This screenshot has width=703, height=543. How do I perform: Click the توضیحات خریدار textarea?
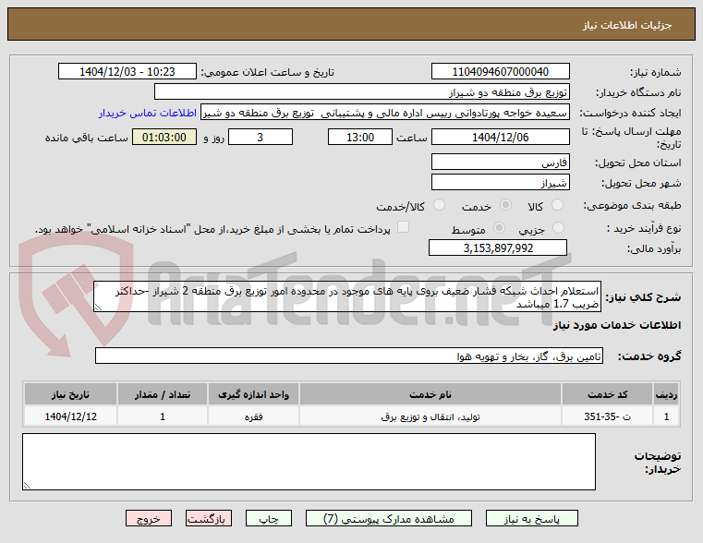309,462
